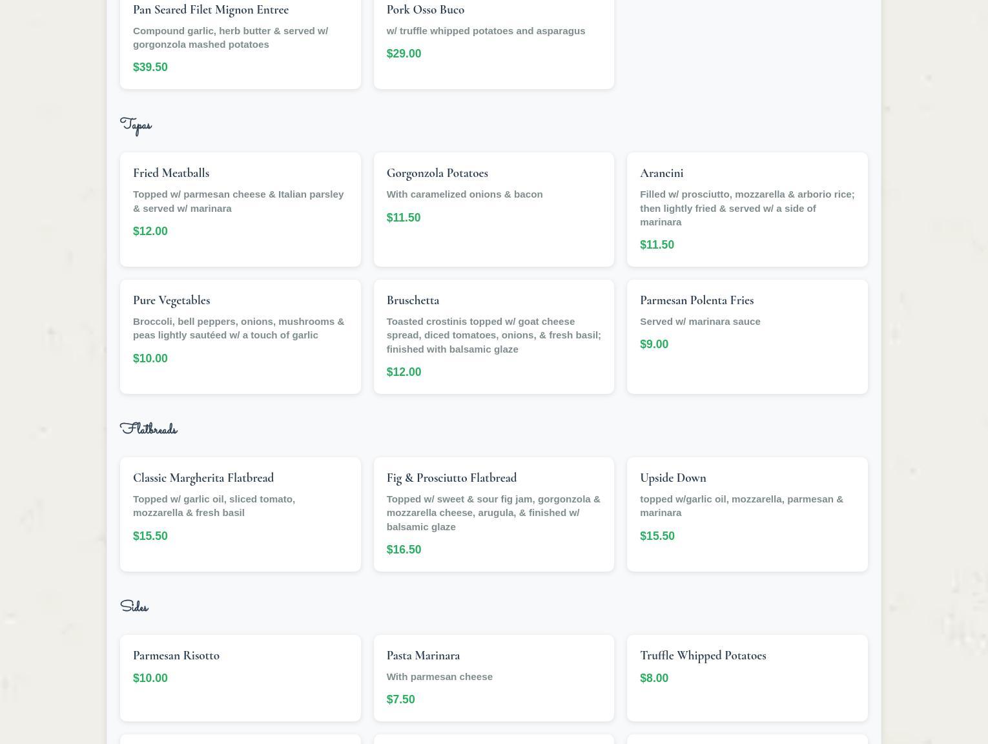The image size is (988, 744).
Task: Click the $16.50 flatbread price
Action: point(404,550)
